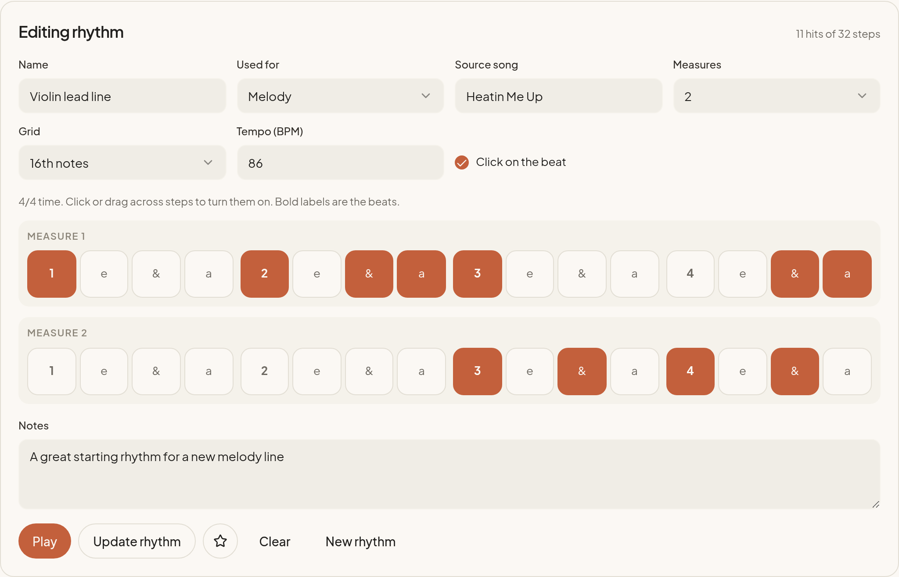Turn on beat 1 in Measure 2
The height and width of the screenshot is (577, 899).
pos(52,371)
